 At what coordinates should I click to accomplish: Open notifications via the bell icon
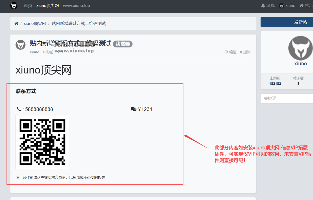(x=263, y=5)
